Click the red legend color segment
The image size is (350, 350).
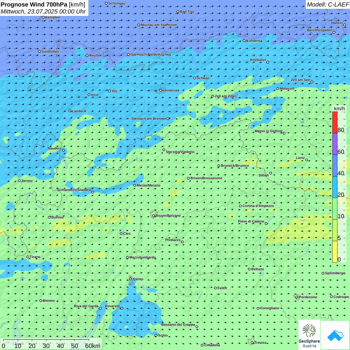335,122
